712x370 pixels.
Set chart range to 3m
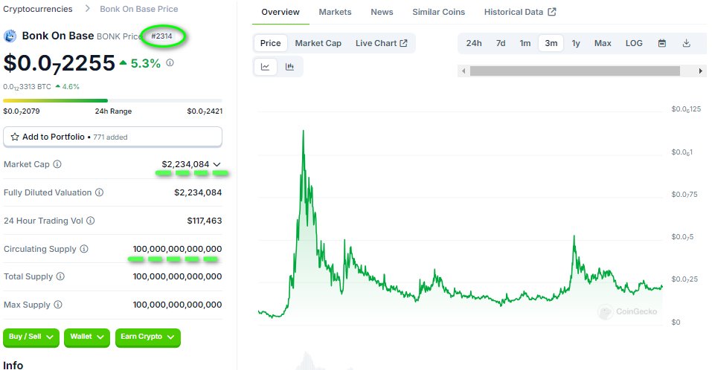[x=551, y=43]
